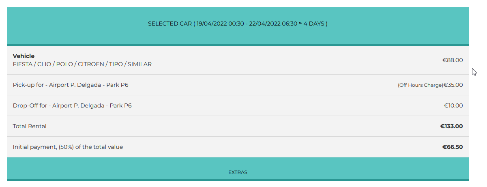Click the Total Rental label
Viewport: 487px width, 187px height.
[x=30, y=126]
